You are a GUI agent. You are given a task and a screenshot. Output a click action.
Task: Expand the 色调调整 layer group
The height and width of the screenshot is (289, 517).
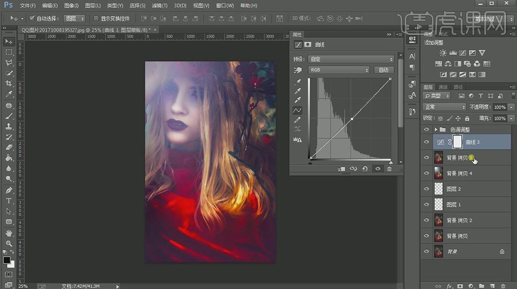(x=436, y=129)
